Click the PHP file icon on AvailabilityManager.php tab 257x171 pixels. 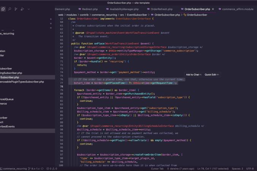[107, 9]
